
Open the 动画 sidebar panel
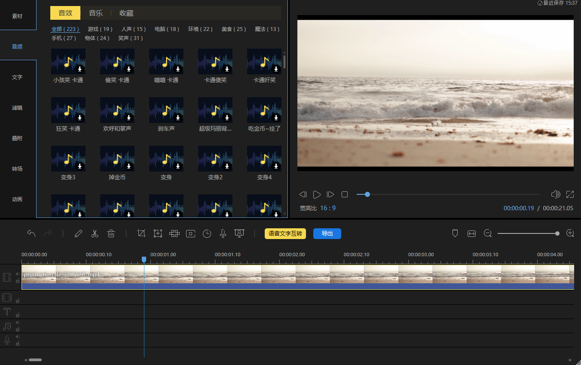pos(17,199)
